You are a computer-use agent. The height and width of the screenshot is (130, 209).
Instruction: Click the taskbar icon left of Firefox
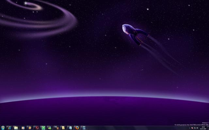70,128
